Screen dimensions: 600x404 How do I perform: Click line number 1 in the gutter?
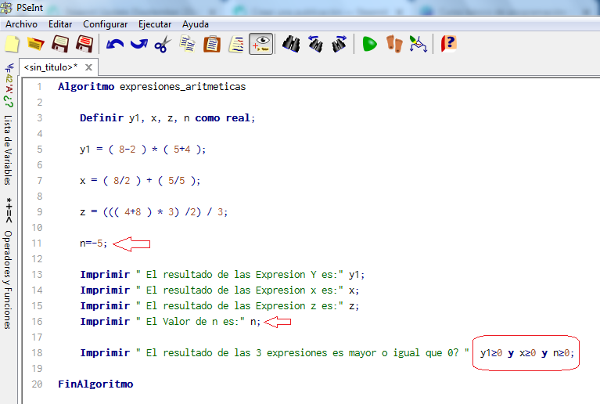[x=39, y=87]
